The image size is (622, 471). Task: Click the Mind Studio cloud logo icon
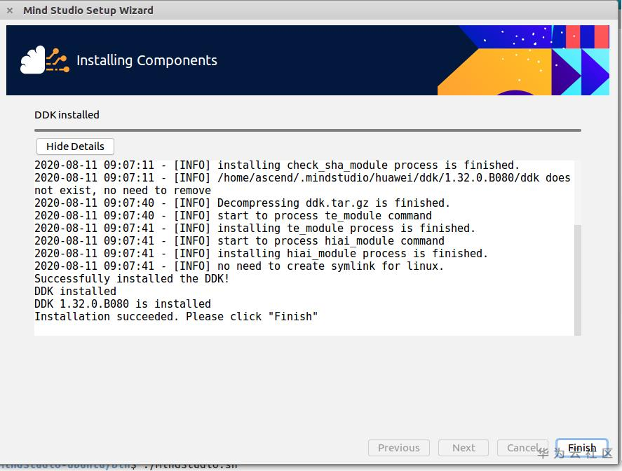(x=44, y=60)
